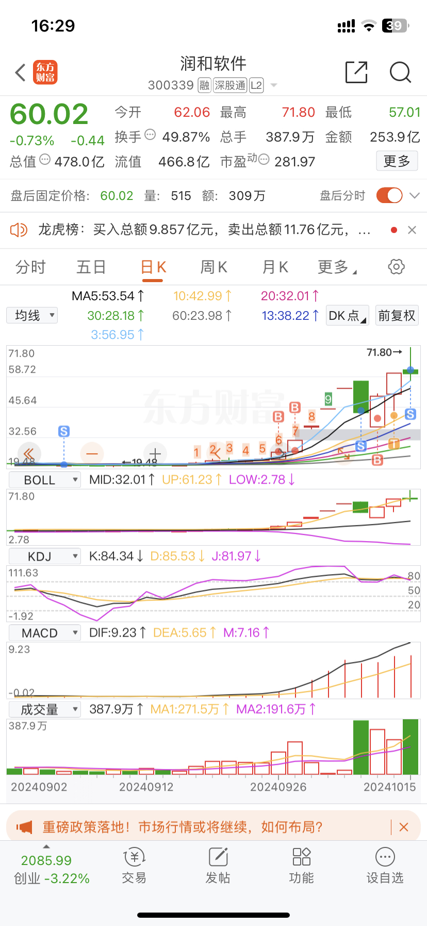Close the 龙虎榜 notice bar
The height and width of the screenshot is (926, 427).
tap(412, 230)
